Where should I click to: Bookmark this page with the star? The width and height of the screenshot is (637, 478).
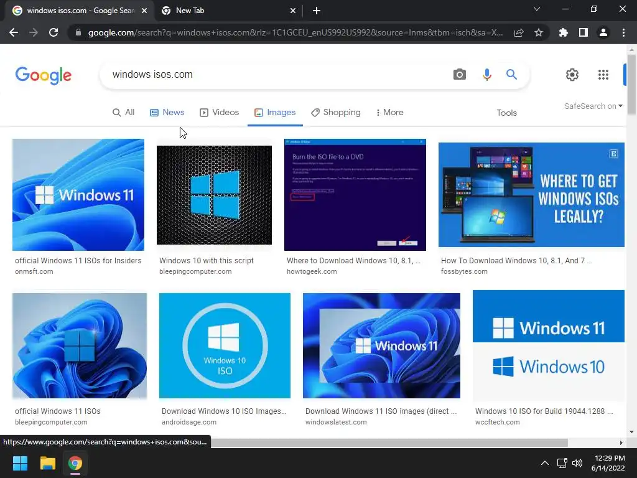click(539, 32)
